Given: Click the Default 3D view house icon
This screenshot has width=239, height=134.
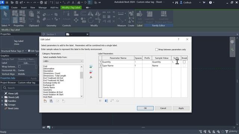Looking at the screenshot, I should click(x=79, y=3).
